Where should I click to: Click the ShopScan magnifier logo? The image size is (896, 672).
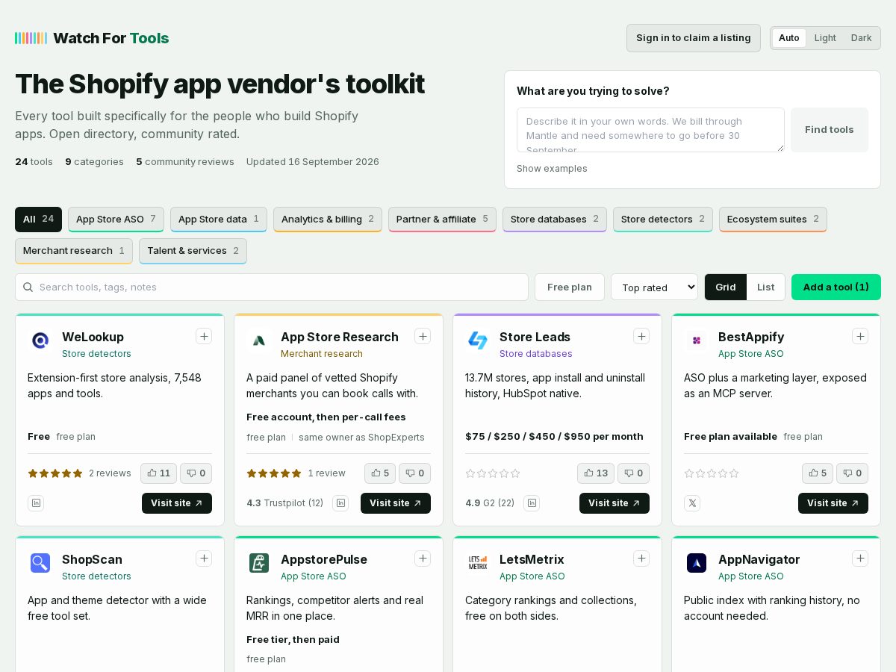(40, 563)
